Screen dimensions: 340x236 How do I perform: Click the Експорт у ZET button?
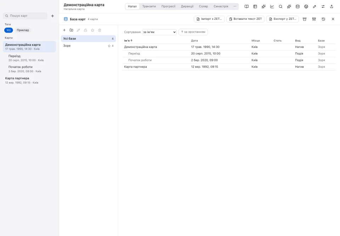coord(283,19)
